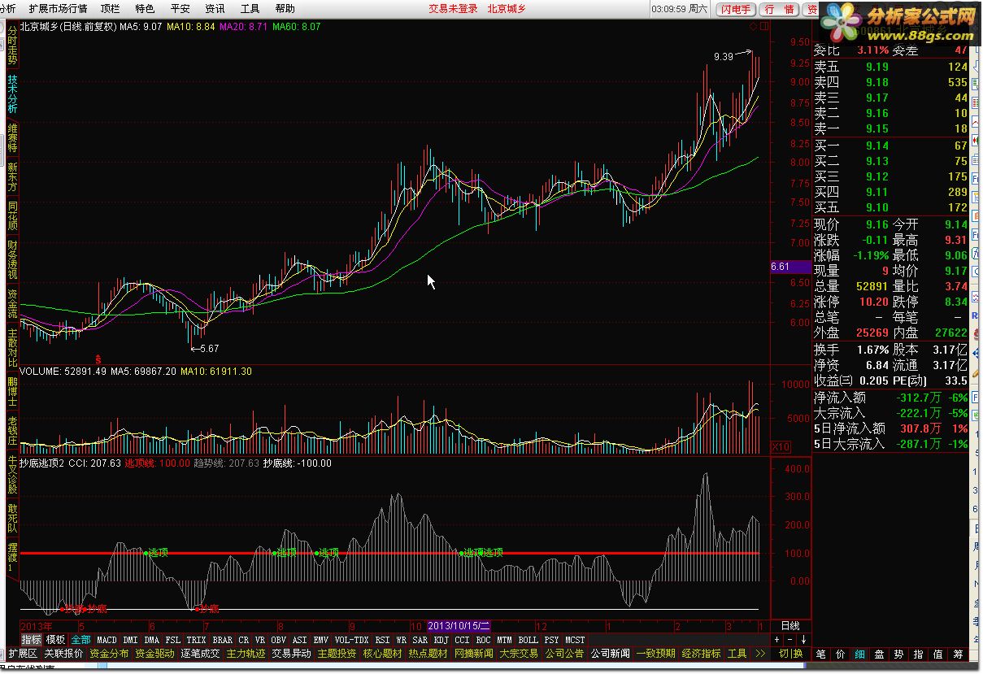Select the 敢死队 sidebar tab
The height and width of the screenshot is (674, 983).
12,518
